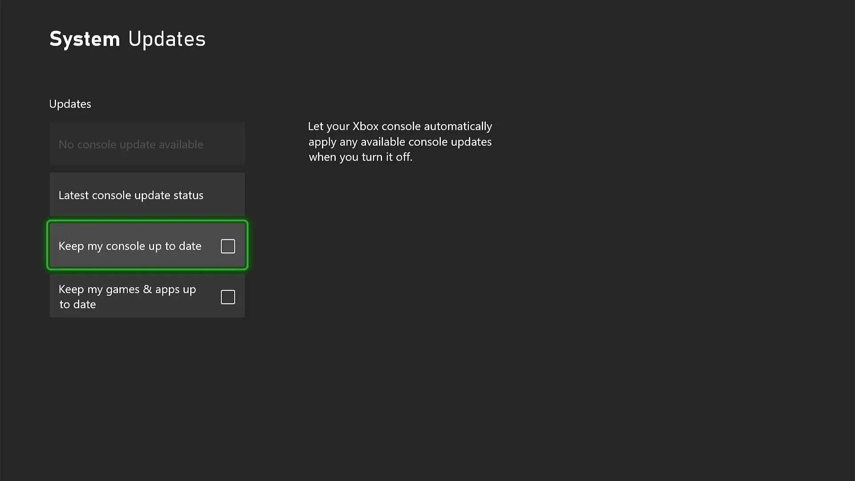This screenshot has height=481, width=855.
Task: Click 'when you turn it off' in the description
Action: coord(360,157)
